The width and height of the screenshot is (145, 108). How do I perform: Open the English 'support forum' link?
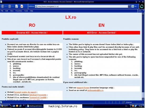click(x=83, y=88)
